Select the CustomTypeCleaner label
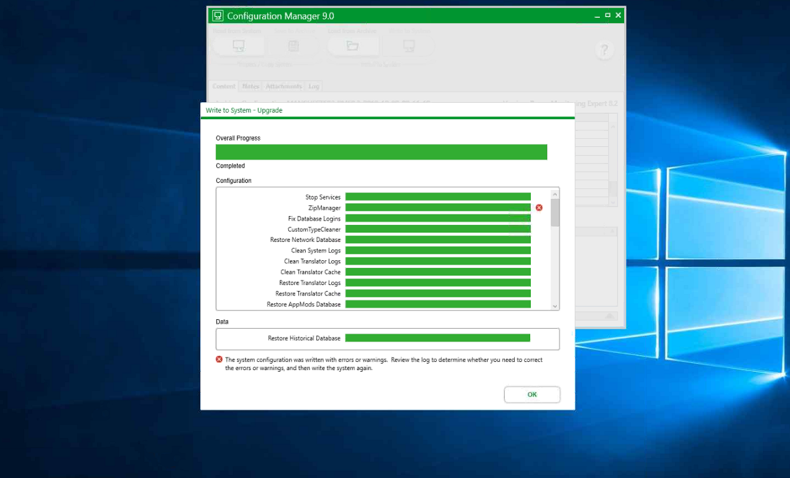 (x=314, y=229)
